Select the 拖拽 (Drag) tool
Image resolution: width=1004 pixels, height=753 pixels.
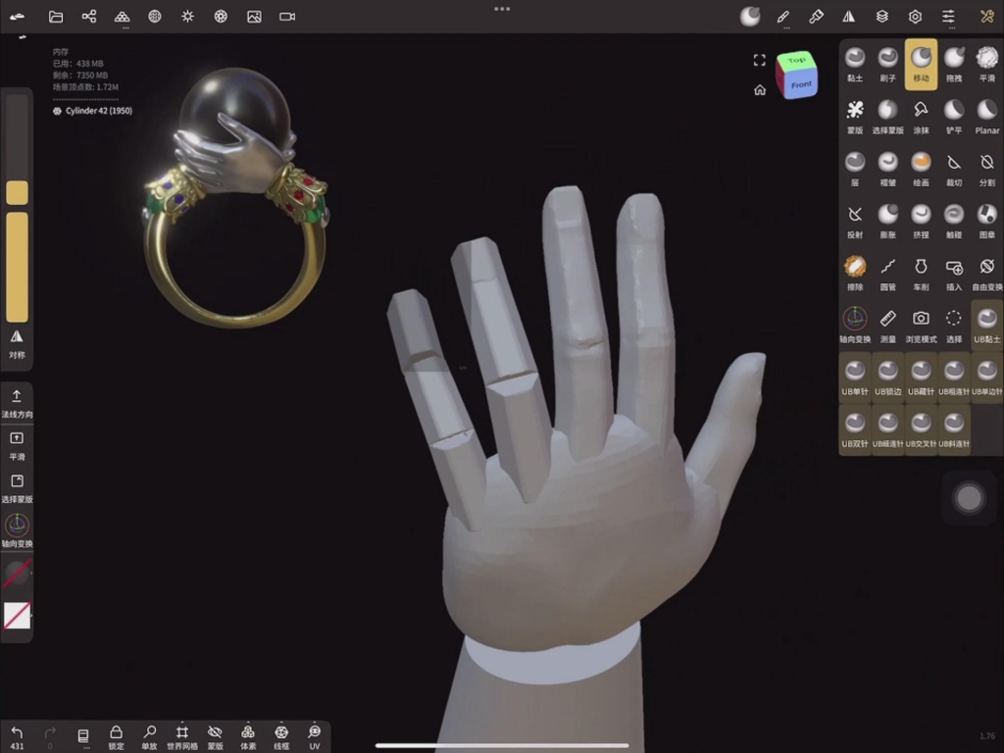(954, 64)
